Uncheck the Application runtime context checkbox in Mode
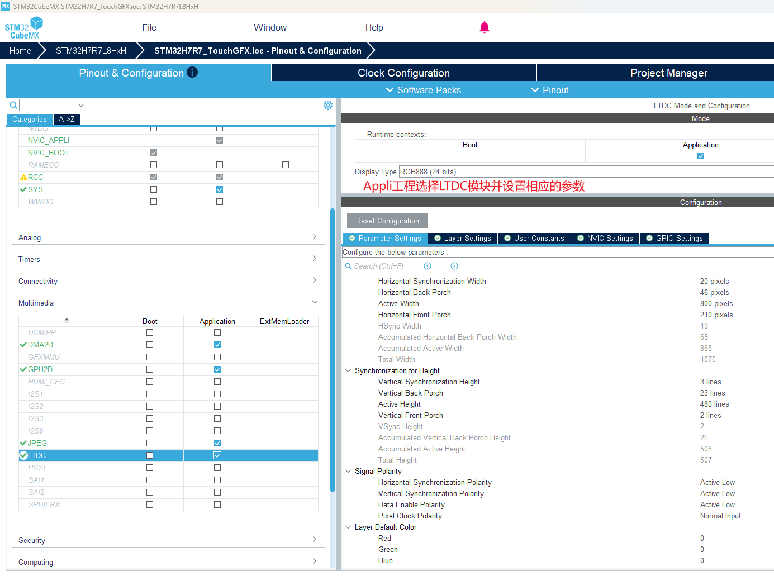The height and width of the screenshot is (576, 774). click(x=701, y=156)
